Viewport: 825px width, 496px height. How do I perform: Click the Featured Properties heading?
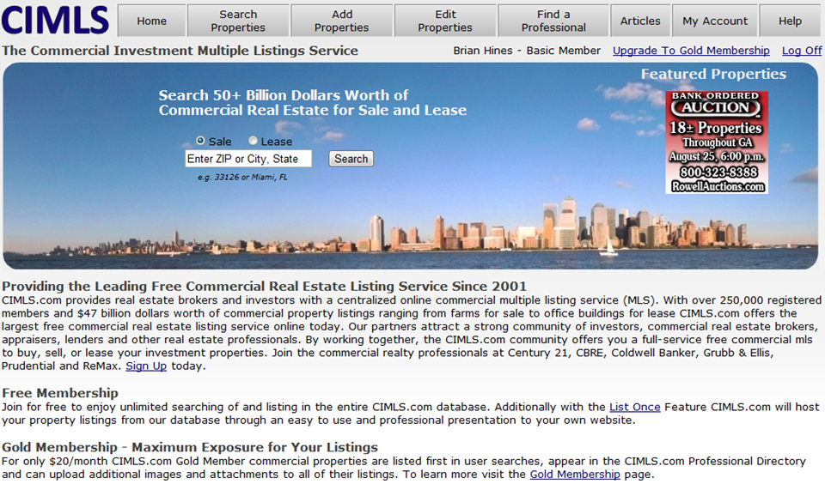pyautogui.click(x=713, y=74)
